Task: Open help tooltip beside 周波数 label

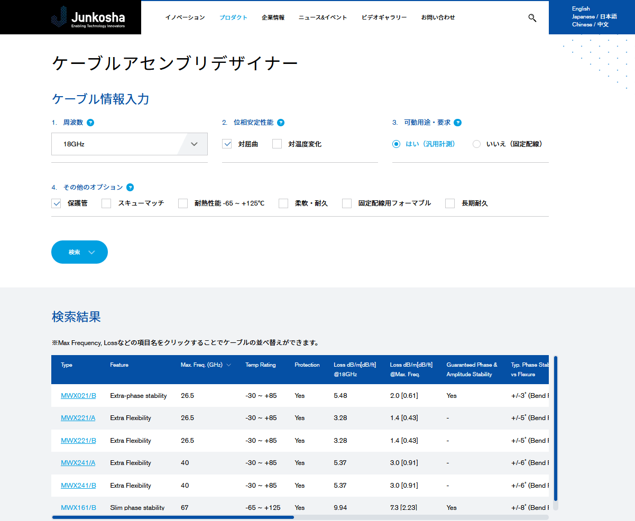Action: coord(90,122)
